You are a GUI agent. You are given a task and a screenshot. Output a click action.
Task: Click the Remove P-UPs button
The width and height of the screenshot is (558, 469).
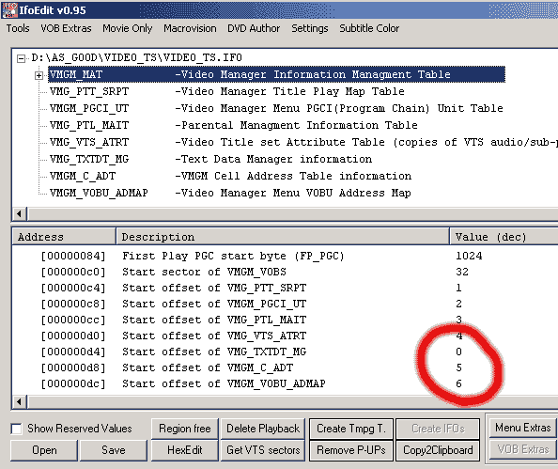(x=351, y=450)
